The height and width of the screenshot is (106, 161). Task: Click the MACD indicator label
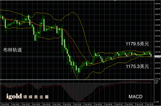[136, 97]
